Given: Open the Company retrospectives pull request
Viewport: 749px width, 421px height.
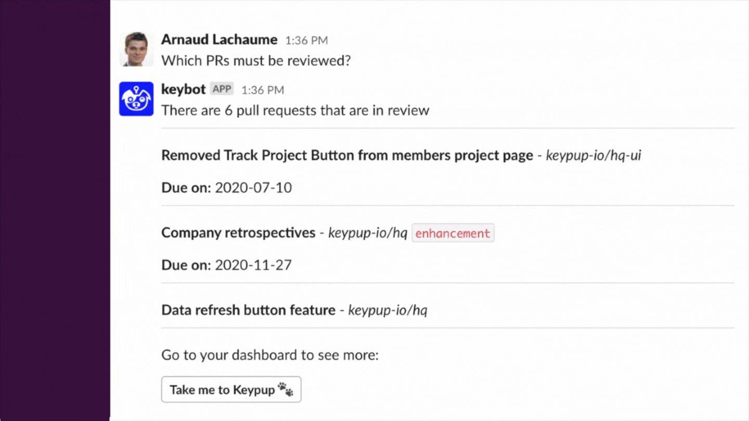Looking at the screenshot, I should [x=238, y=233].
